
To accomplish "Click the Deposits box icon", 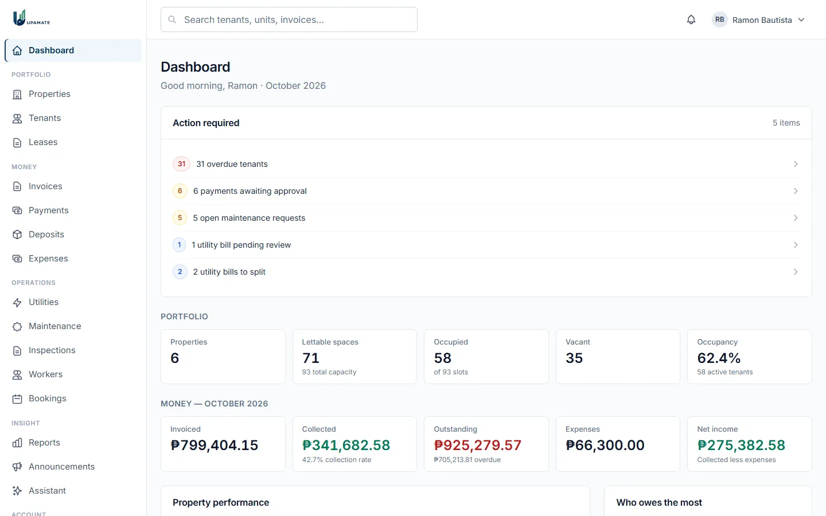I will pyautogui.click(x=17, y=234).
